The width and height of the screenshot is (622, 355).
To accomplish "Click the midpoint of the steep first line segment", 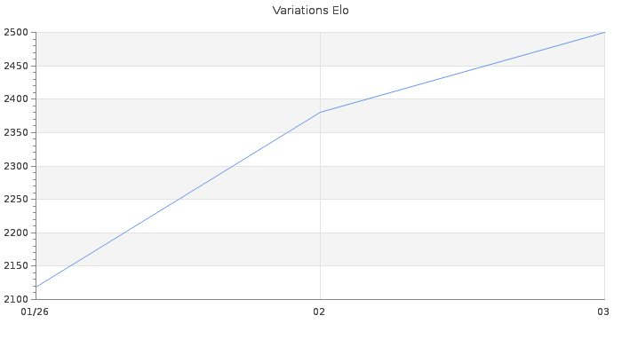I will tap(178, 200).
